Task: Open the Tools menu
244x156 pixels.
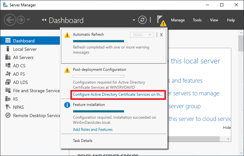Action: point(197,20)
